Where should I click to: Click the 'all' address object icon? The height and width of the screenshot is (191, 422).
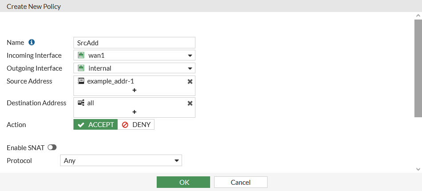[x=81, y=103]
